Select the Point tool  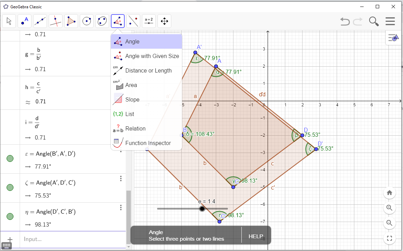[x=25, y=21]
